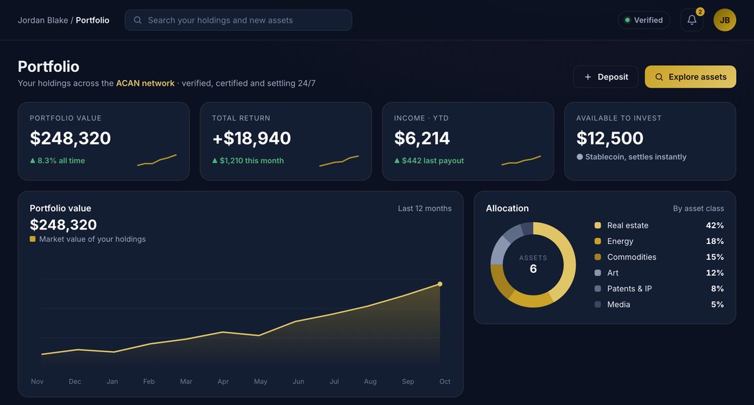
Task: Click the Real estate legend color swatch
Action: 598,225
